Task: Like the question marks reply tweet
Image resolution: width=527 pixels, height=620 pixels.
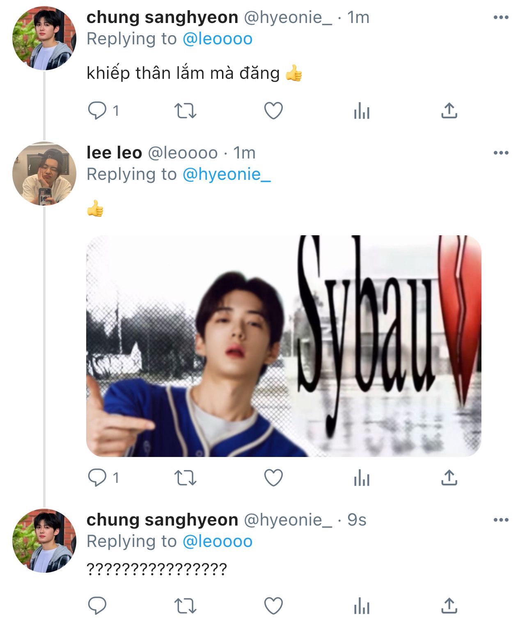Action: click(273, 606)
